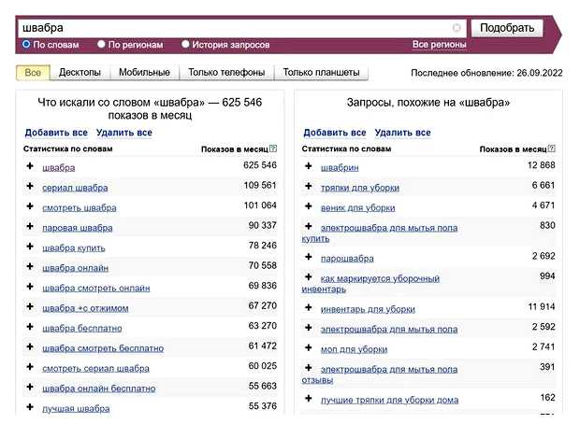Click «Удалить все» in the similar queries panel

coord(402,133)
